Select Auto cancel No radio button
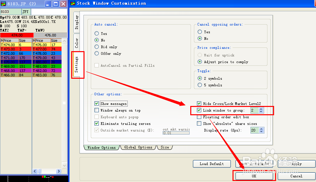316x182 pixels. 97,40
